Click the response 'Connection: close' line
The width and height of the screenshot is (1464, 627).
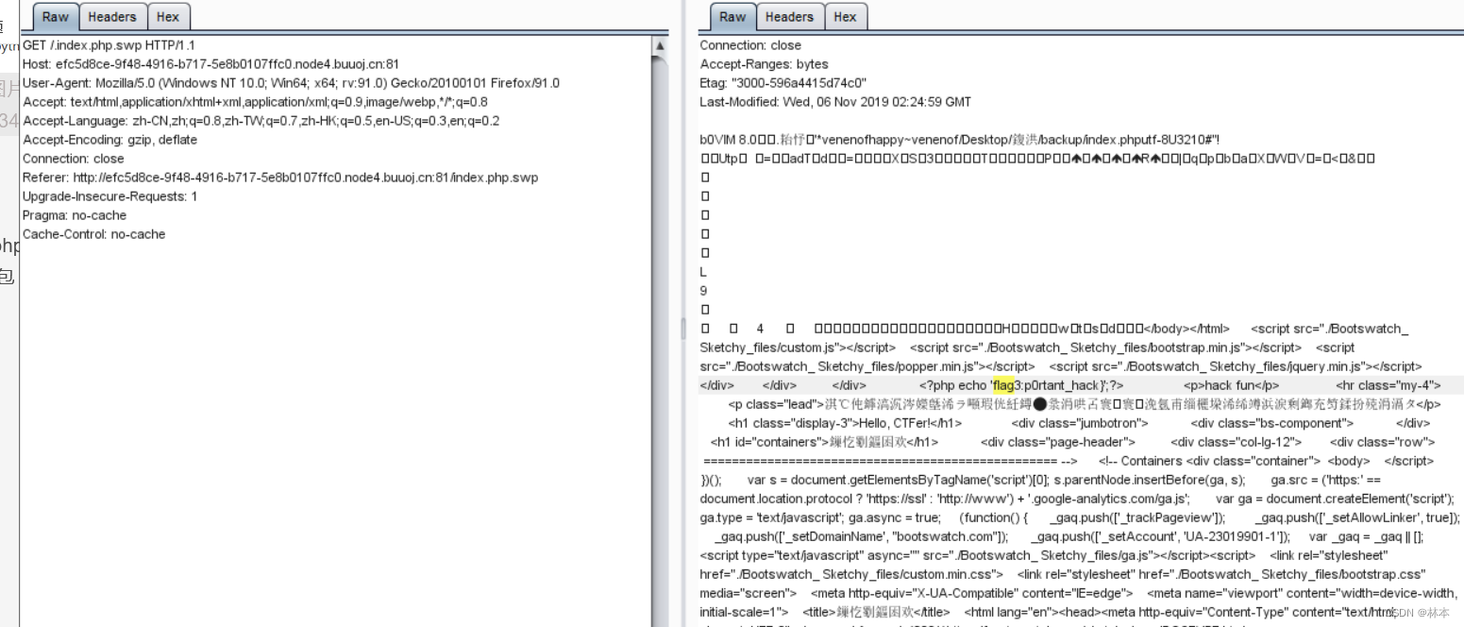750,45
